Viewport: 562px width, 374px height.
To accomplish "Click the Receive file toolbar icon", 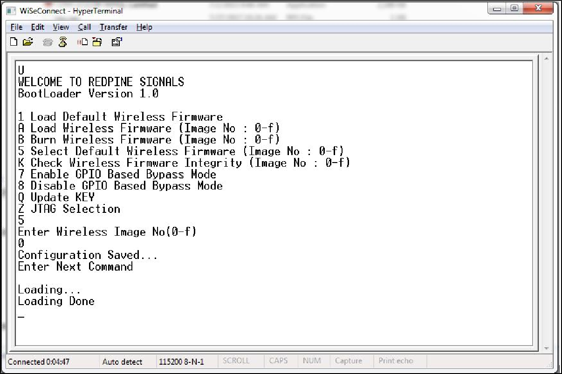I will (x=96, y=42).
